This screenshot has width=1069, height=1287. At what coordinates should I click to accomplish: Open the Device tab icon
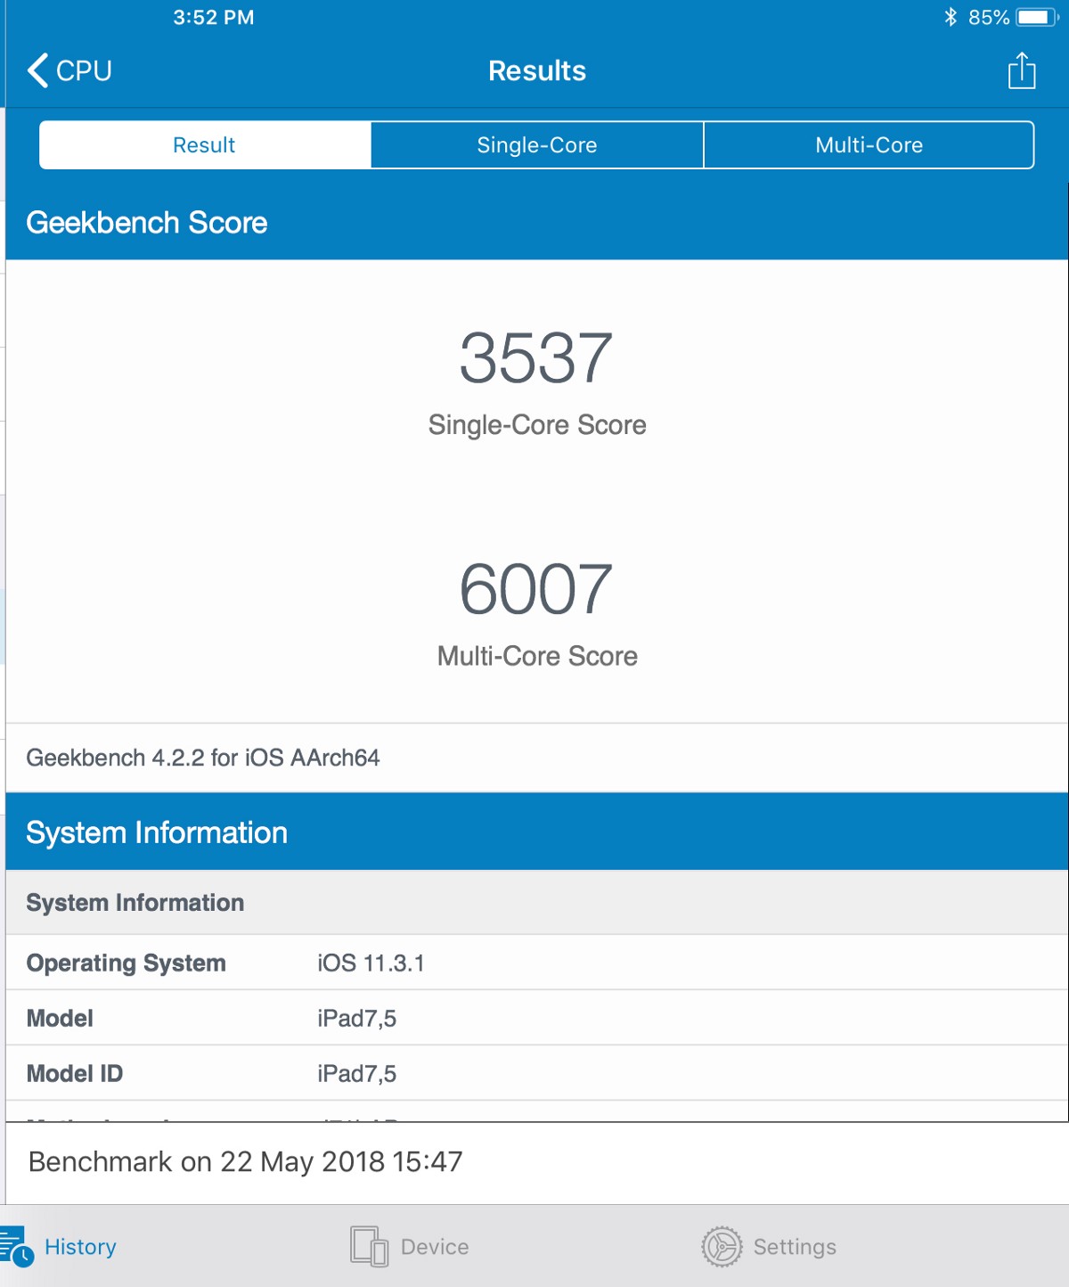coord(369,1246)
